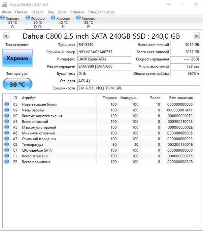Click the Число включений value 738 раз
The width and height of the screenshot is (203, 231).
pyautogui.click(x=185, y=66)
